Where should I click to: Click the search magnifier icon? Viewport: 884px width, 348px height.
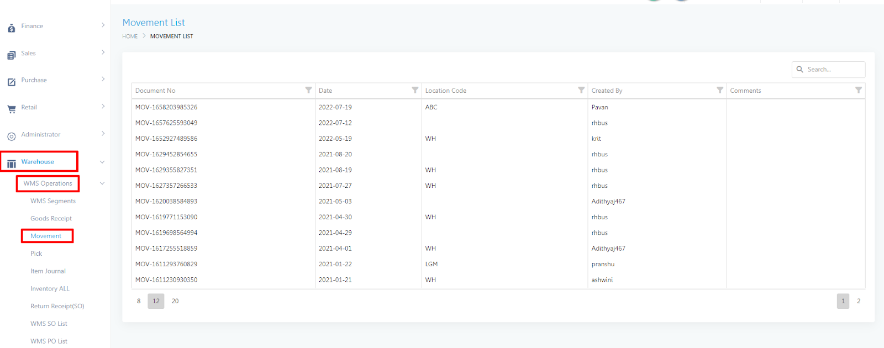point(799,70)
